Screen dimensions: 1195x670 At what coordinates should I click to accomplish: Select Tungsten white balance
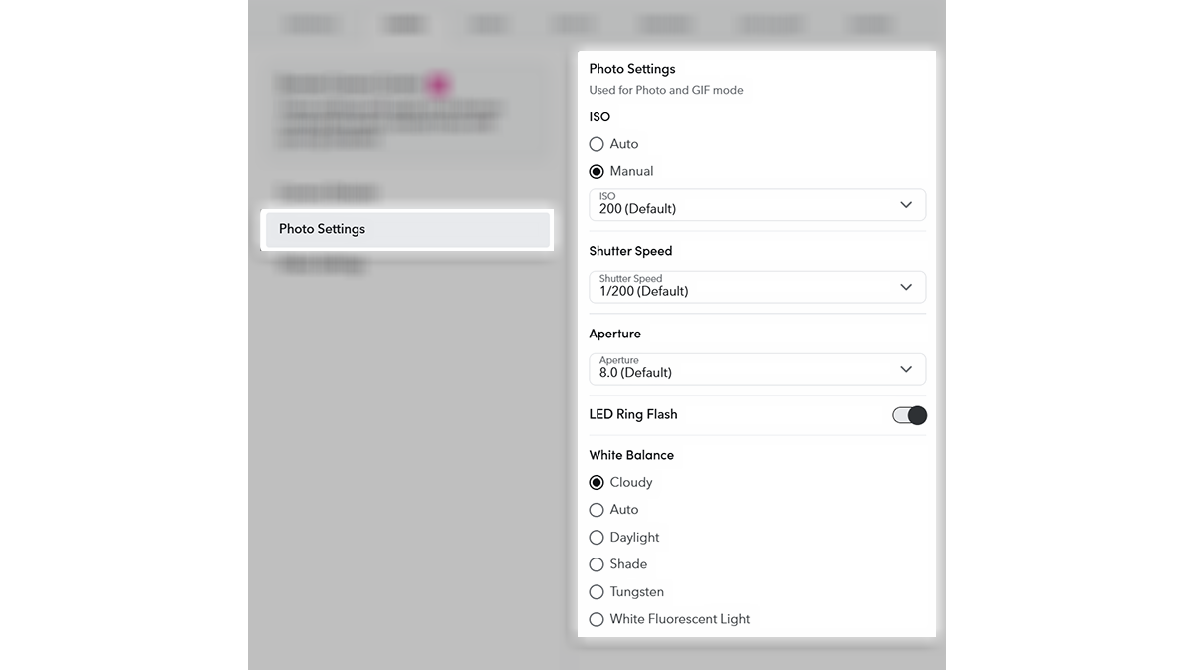pyautogui.click(x=597, y=591)
